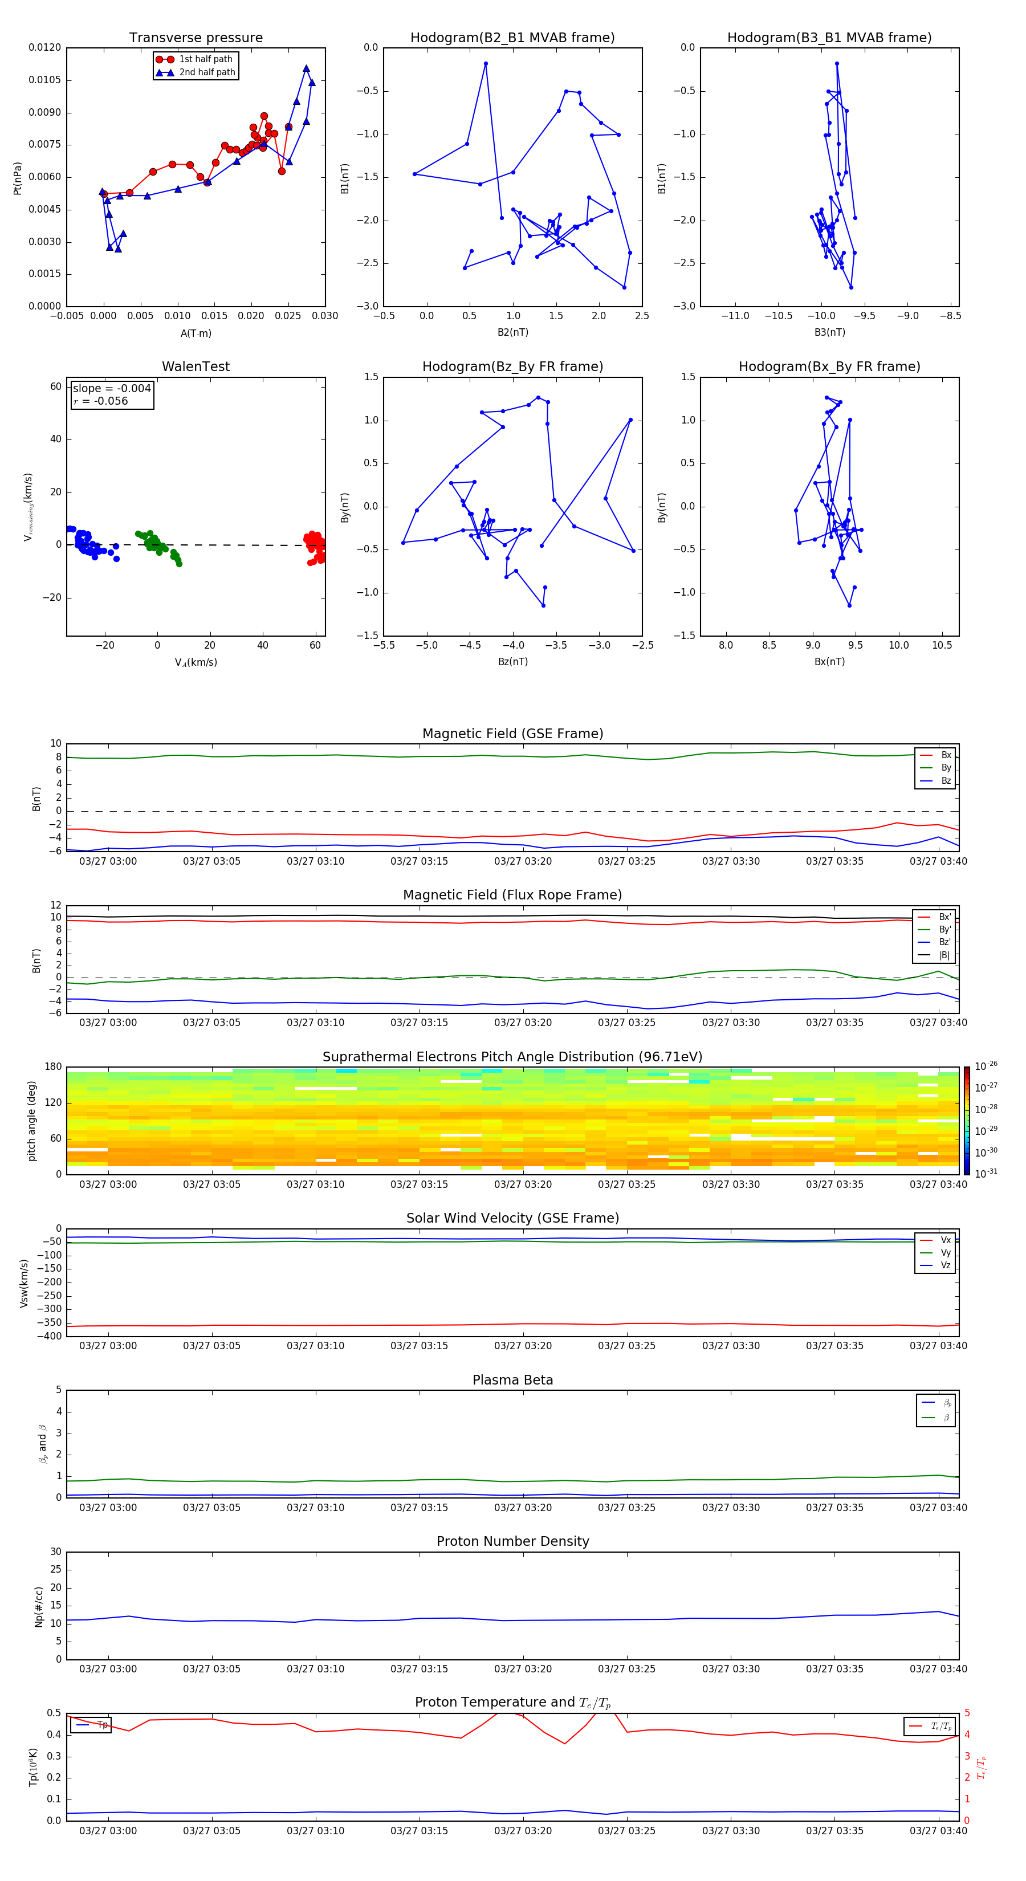Click the "Proton Temperature and Te/Tp" title
1026x1881 pixels.
pos(512,1703)
